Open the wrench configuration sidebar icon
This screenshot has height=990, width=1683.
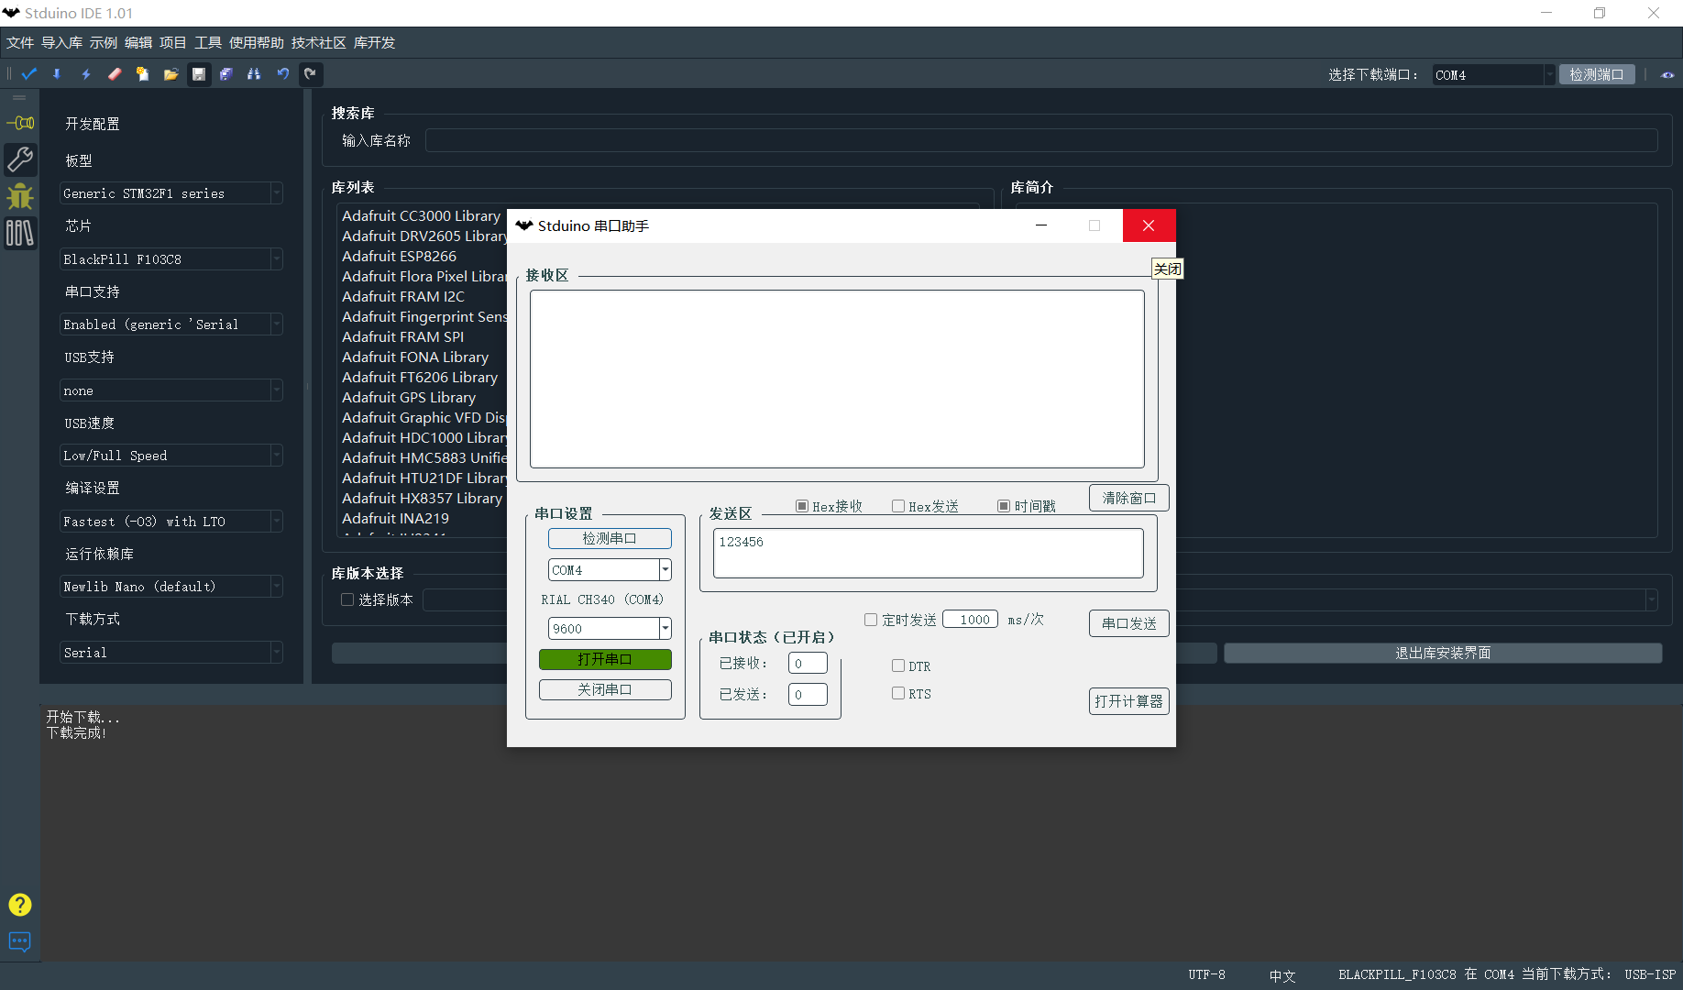click(20, 159)
